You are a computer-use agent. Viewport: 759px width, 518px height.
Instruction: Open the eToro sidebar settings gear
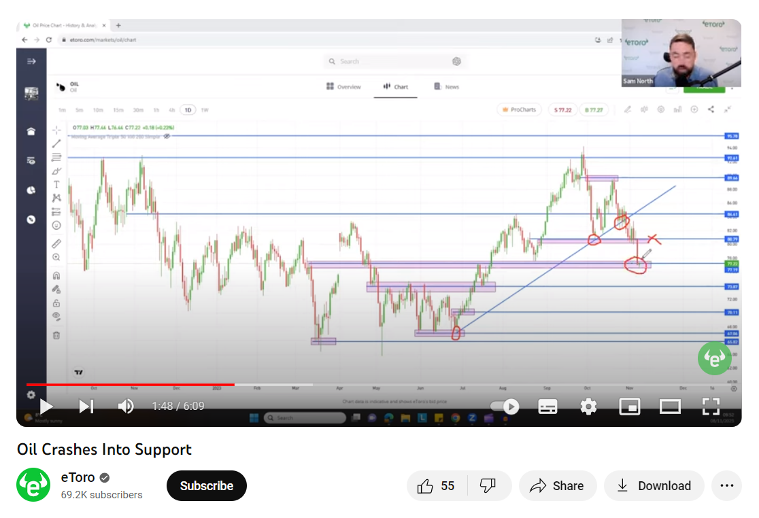tap(31, 395)
